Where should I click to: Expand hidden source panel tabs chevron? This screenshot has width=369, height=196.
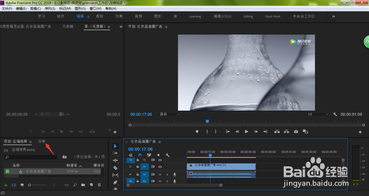[121, 27]
